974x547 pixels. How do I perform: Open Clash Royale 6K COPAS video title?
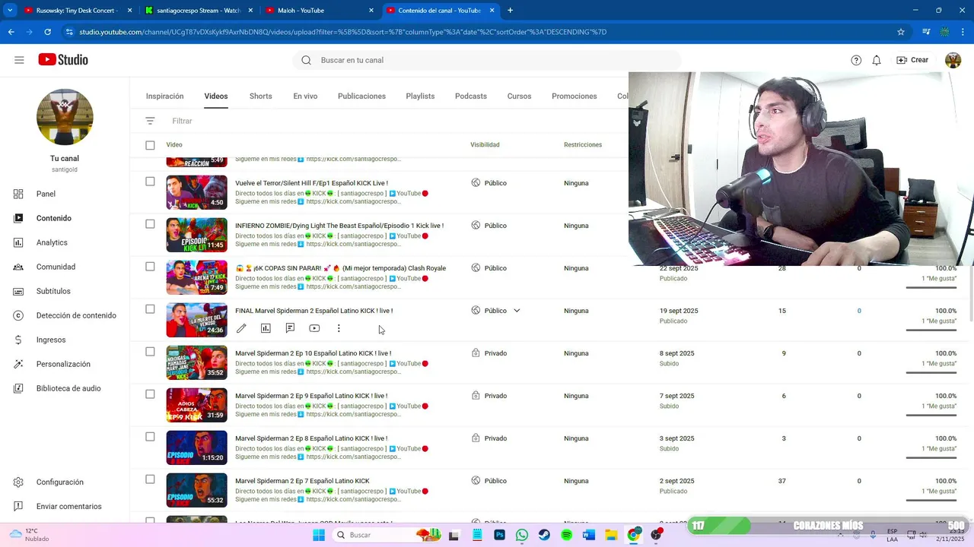(x=340, y=268)
